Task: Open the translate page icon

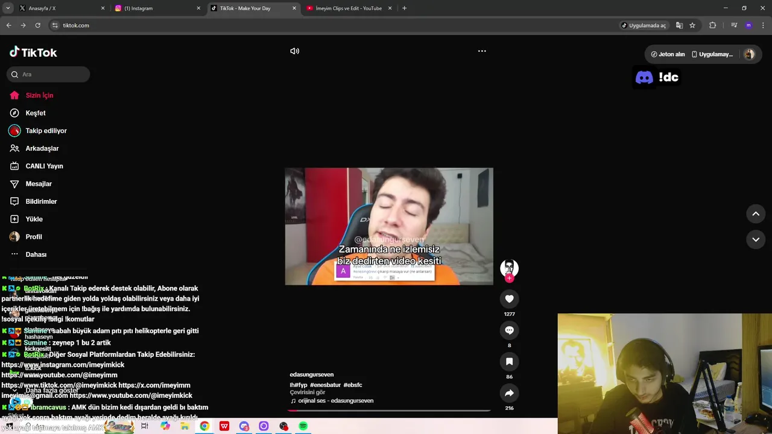Action: click(x=679, y=25)
